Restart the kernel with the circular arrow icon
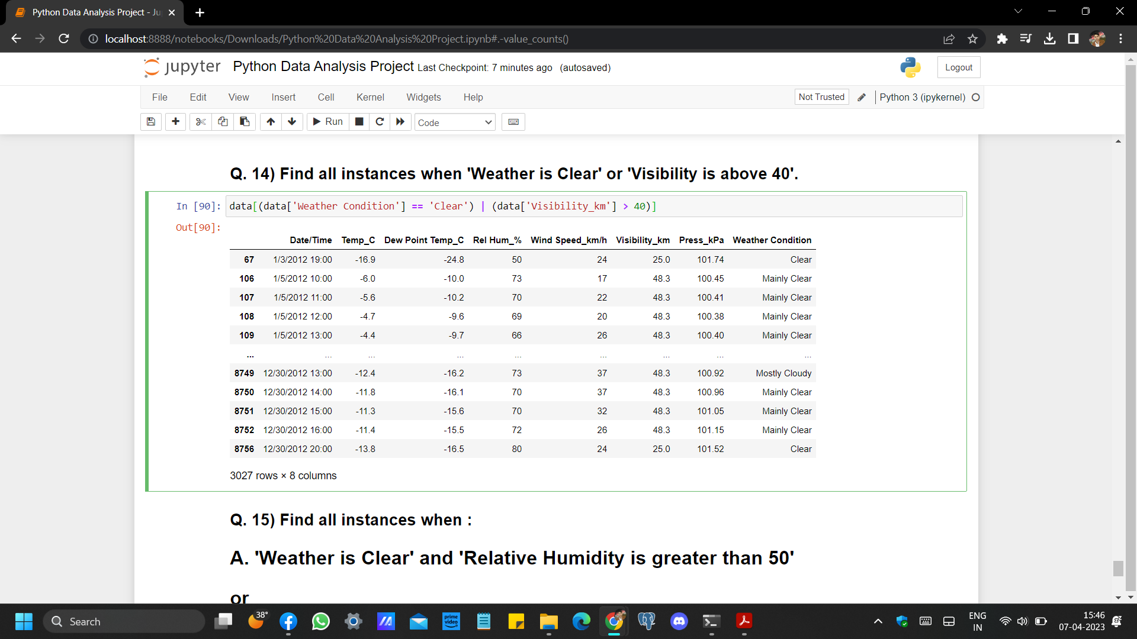1137x639 pixels. (380, 122)
